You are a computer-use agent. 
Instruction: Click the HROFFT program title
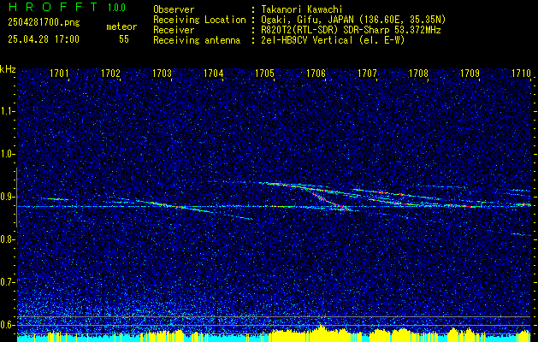pyautogui.click(x=53, y=7)
